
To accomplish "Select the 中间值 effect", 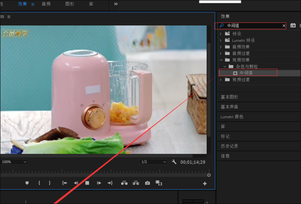I will click(x=246, y=73).
